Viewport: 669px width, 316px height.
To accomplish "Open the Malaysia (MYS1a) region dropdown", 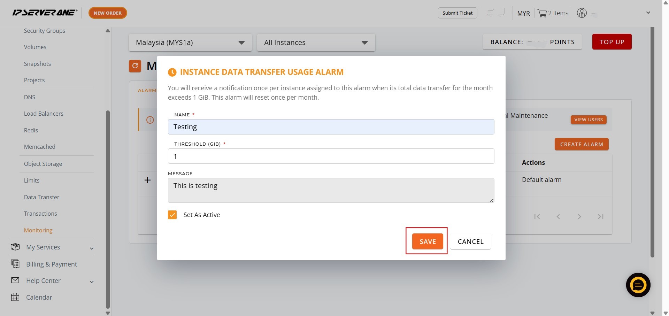I will tap(190, 43).
